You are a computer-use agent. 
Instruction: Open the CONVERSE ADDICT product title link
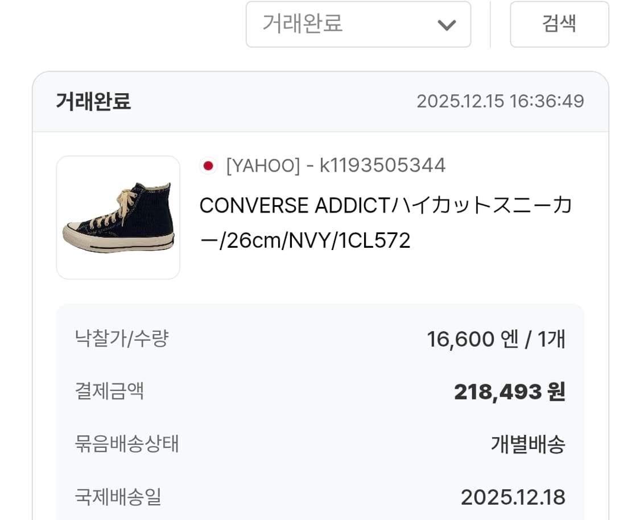(385, 206)
